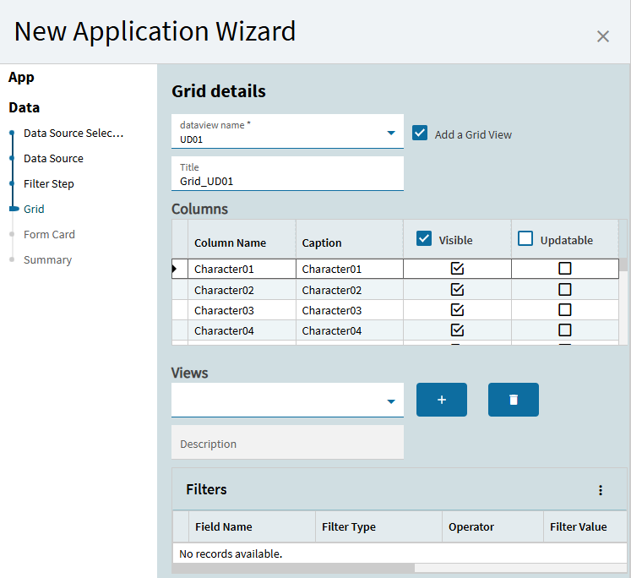
Task: Toggle the Updatable header checkbox
Action: point(525,238)
